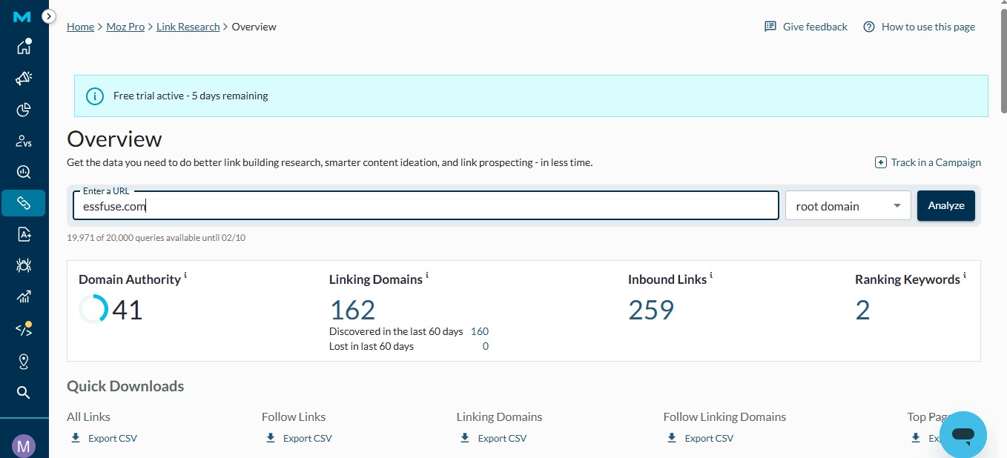Open the competitor VS icon in the sidebar
The width and height of the screenshot is (1007, 458).
tap(24, 141)
